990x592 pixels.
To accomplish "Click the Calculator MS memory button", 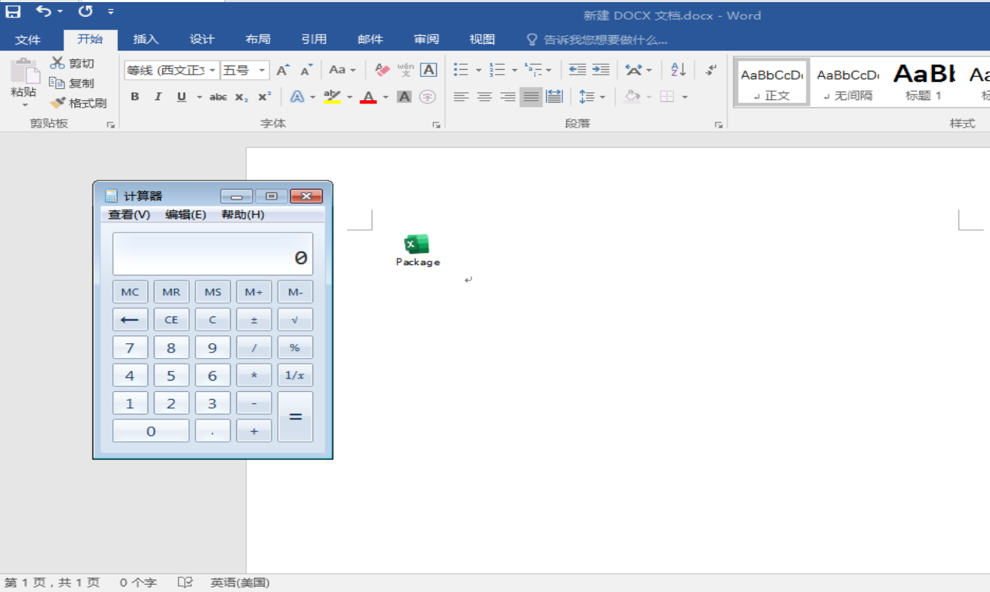I will click(x=212, y=292).
